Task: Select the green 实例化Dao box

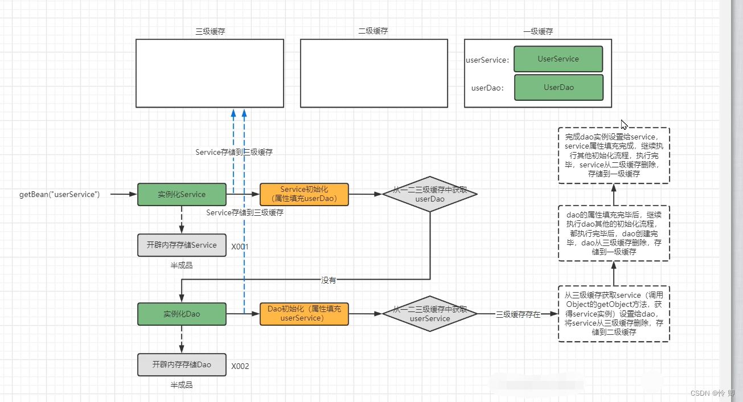Action: (x=182, y=314)
